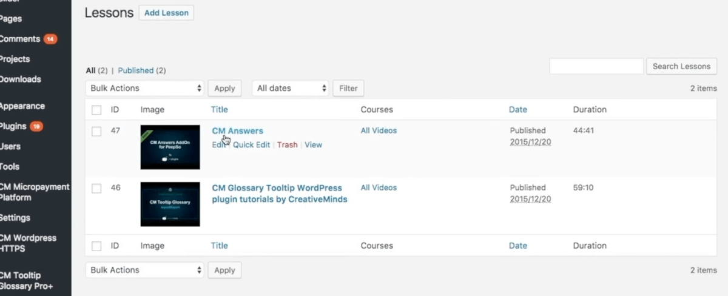Screen dimensions: 728x296
Task: Open the Appearance menu in sidebar
Action: tap(22, 106)
